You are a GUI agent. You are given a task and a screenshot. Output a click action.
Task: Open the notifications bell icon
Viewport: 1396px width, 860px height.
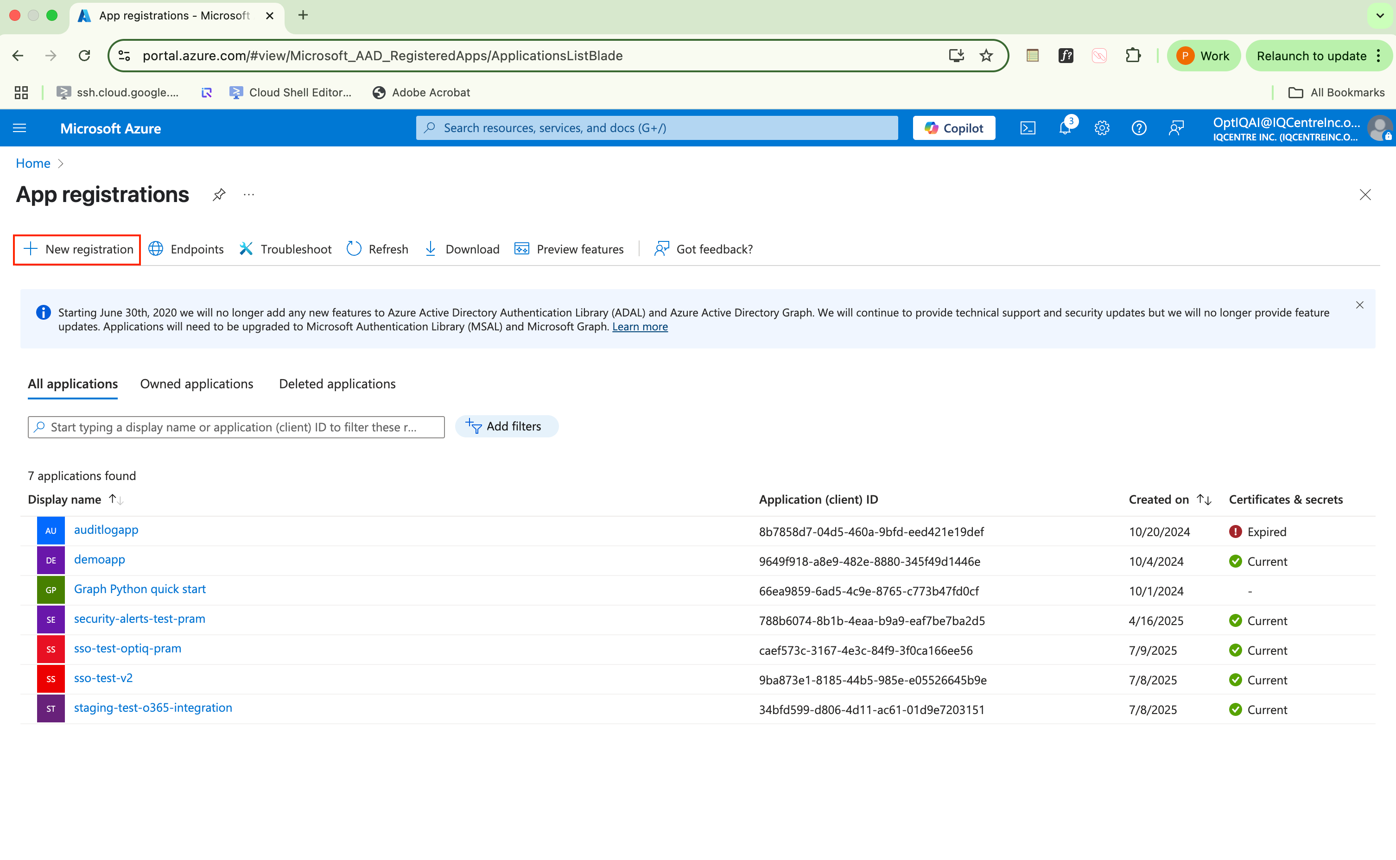click(1065, 128)
